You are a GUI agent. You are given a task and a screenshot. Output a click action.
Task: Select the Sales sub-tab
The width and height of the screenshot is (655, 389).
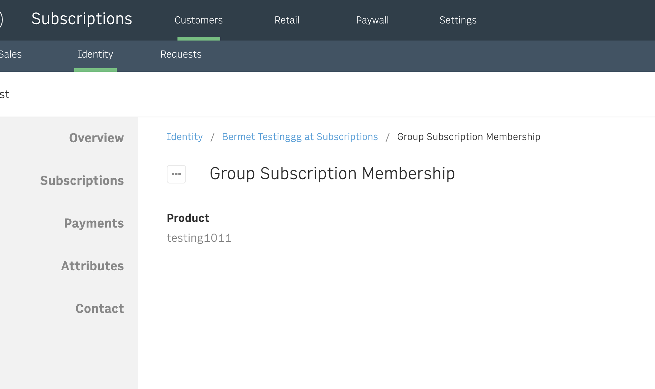[x=11, y=54]
